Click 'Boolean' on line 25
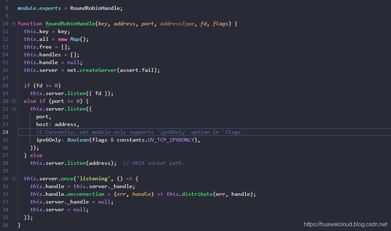 click(78, 140)
